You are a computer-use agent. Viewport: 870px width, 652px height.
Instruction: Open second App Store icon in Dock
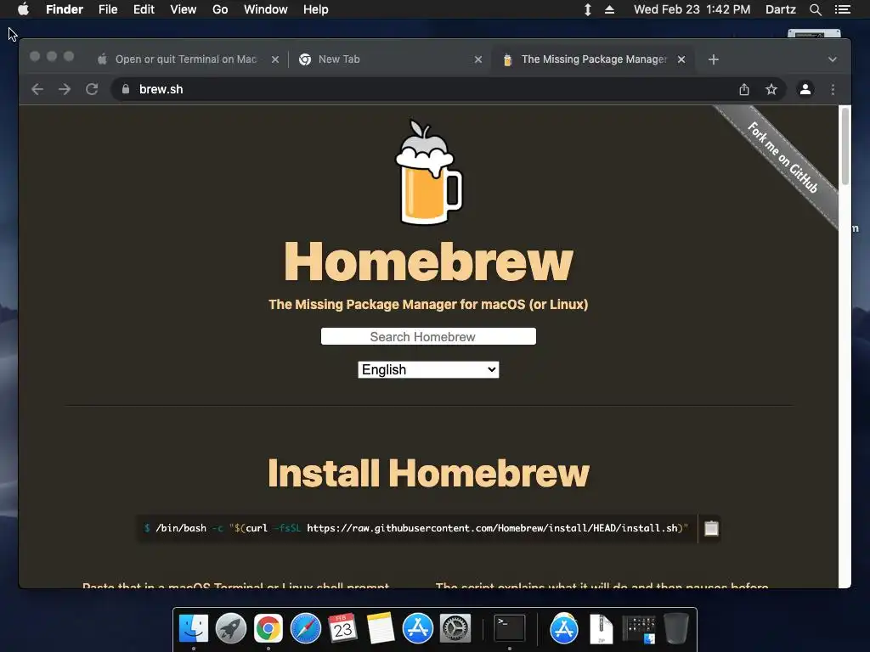click(564, 629)
